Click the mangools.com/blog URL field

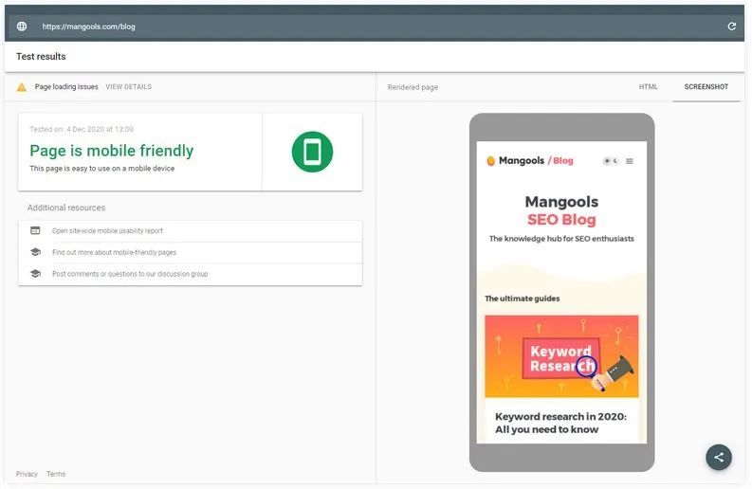click(x=89, y=27)
